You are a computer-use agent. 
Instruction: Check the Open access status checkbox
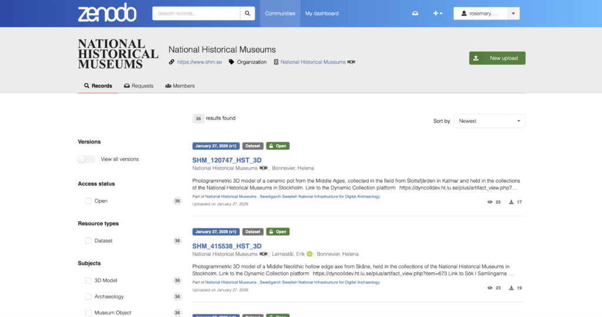click(x=88, y=201)
